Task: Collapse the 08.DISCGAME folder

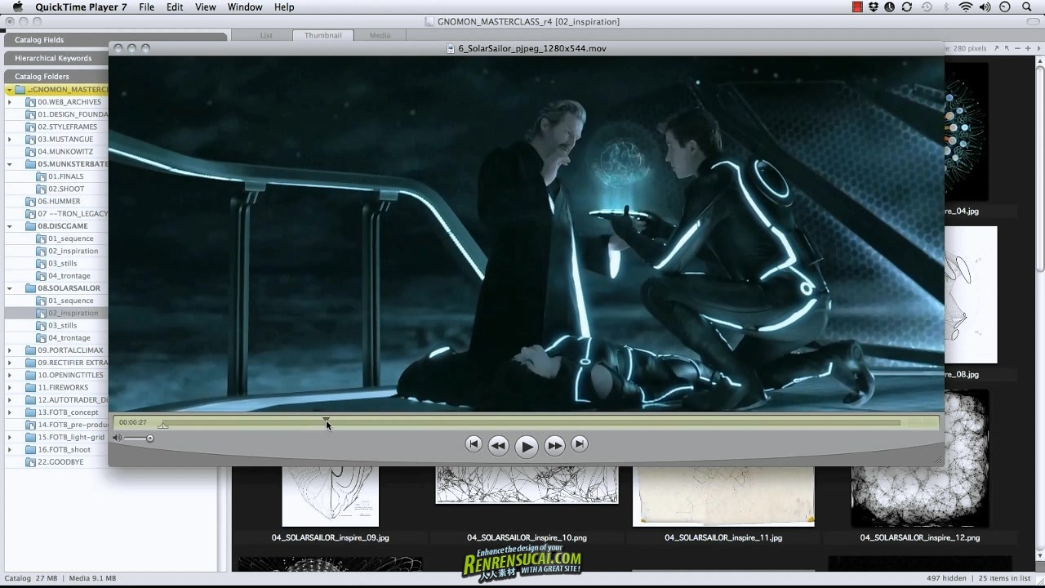Action: [x=9, y=226]
